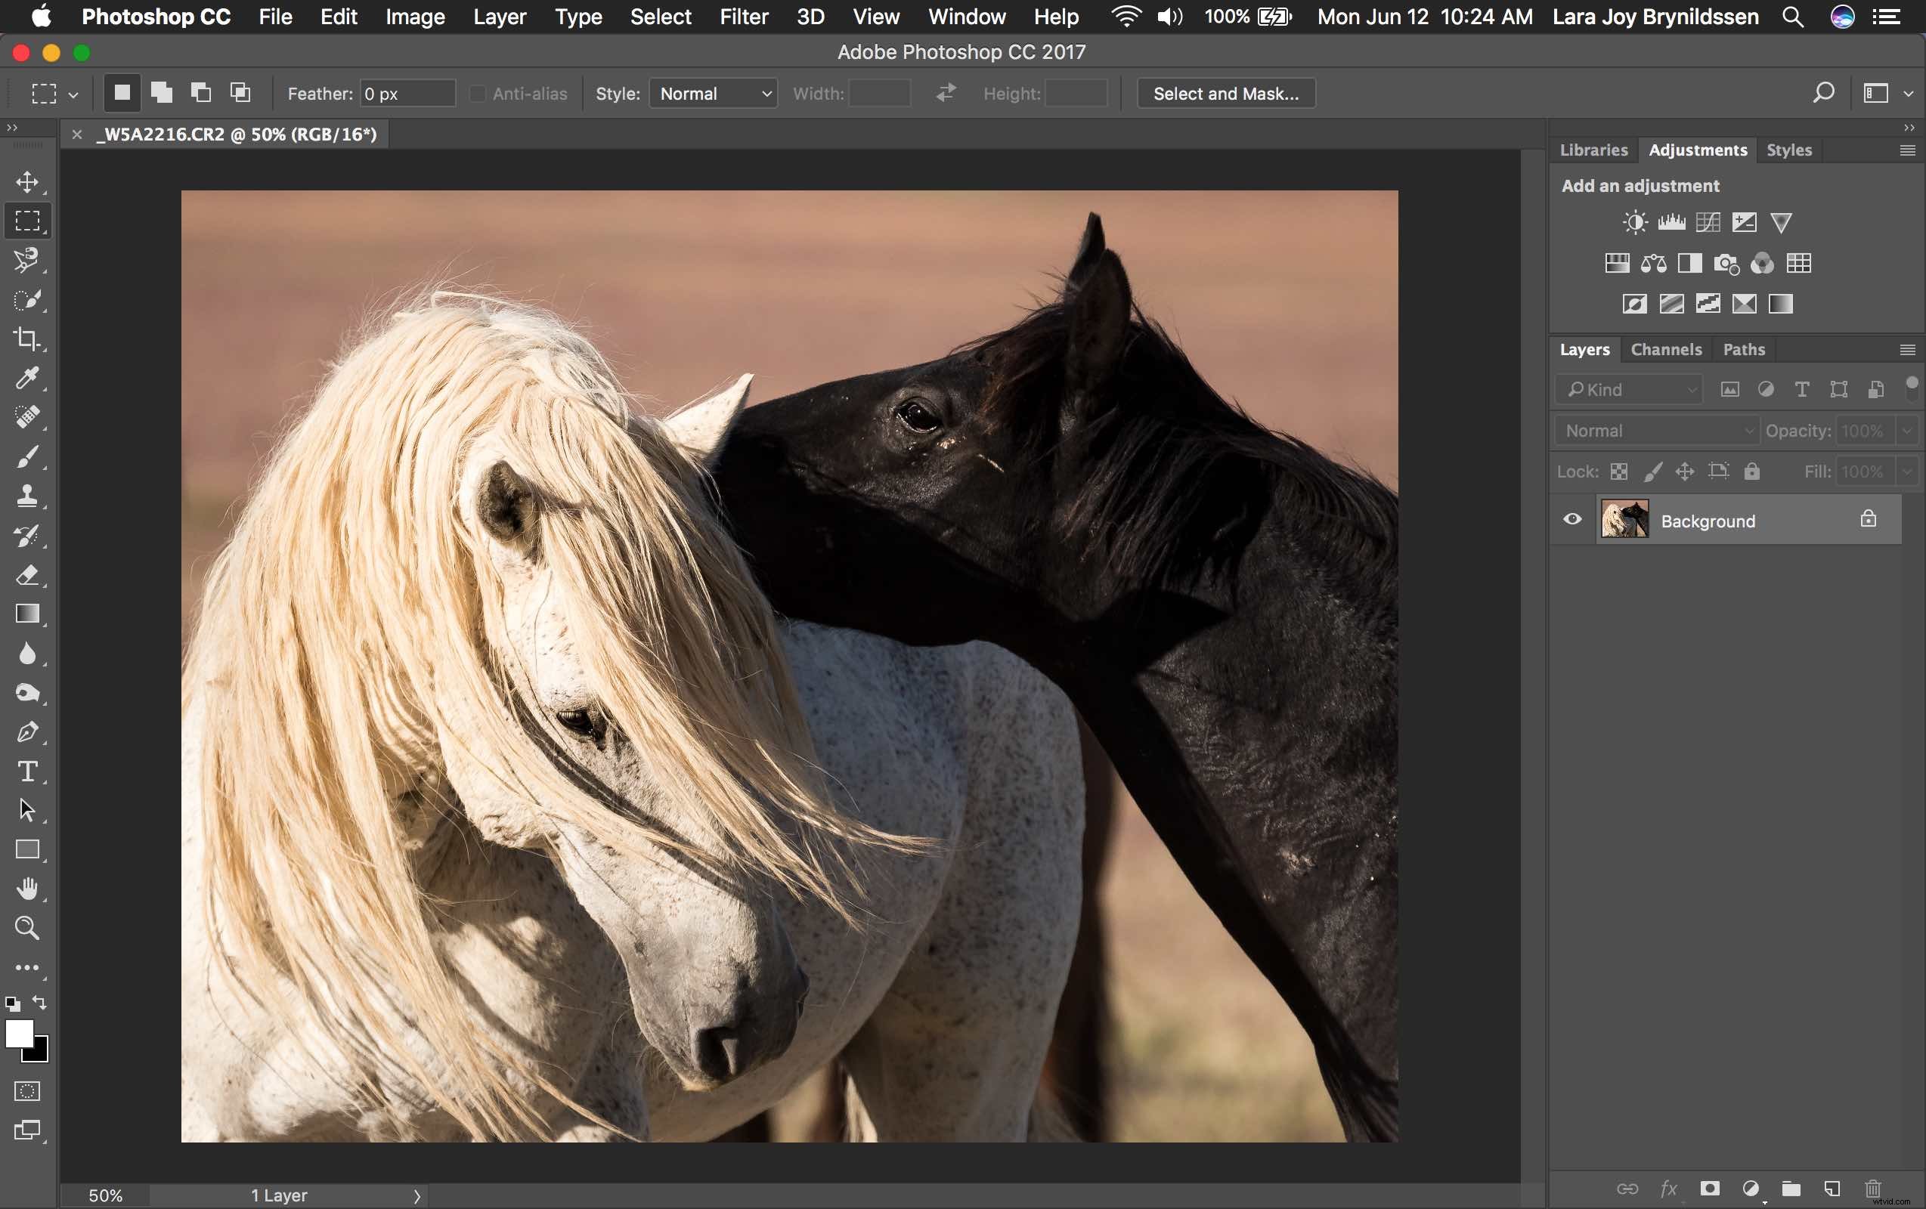
Task: Toggle visibility of the Background layer
Action: pos(1572,519)
